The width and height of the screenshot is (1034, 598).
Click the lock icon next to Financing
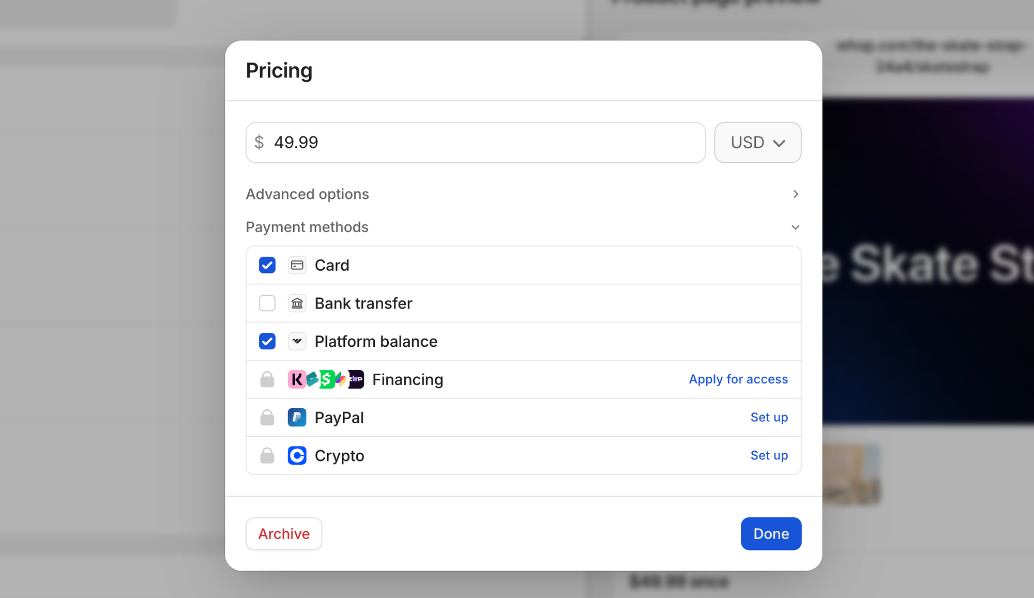267,379
